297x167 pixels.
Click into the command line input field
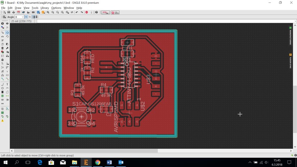tap(165, 21)
